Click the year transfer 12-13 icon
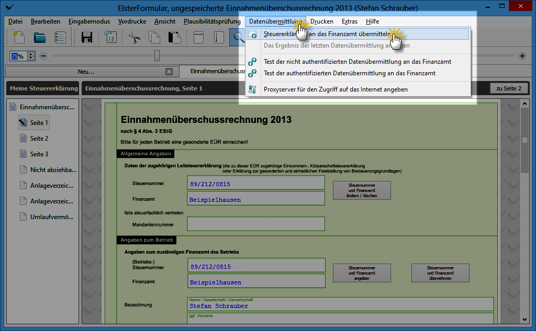This screenshot has height=331, width=536. pos(110,37)
